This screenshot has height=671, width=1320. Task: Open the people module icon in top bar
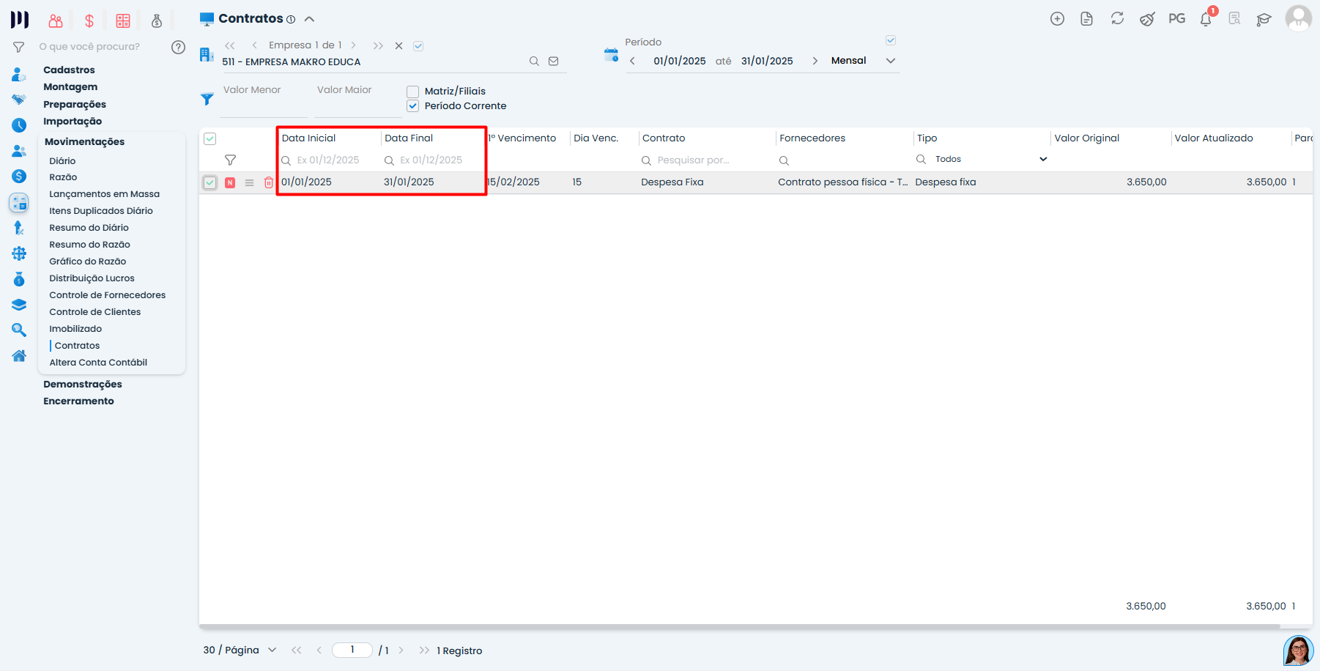[56, 21]
